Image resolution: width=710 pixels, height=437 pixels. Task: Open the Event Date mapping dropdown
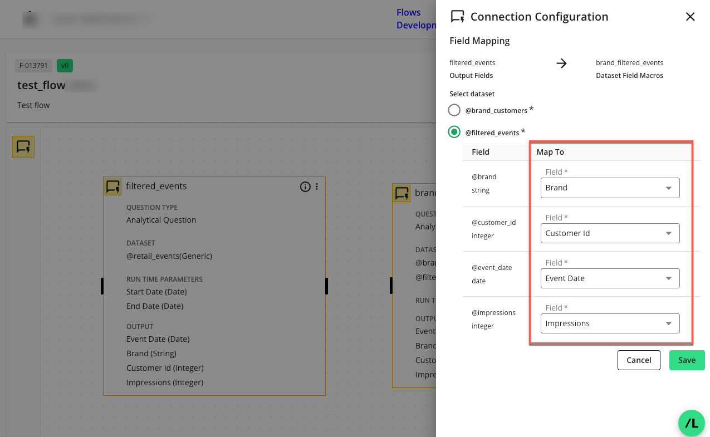click(x=610, y=278)
